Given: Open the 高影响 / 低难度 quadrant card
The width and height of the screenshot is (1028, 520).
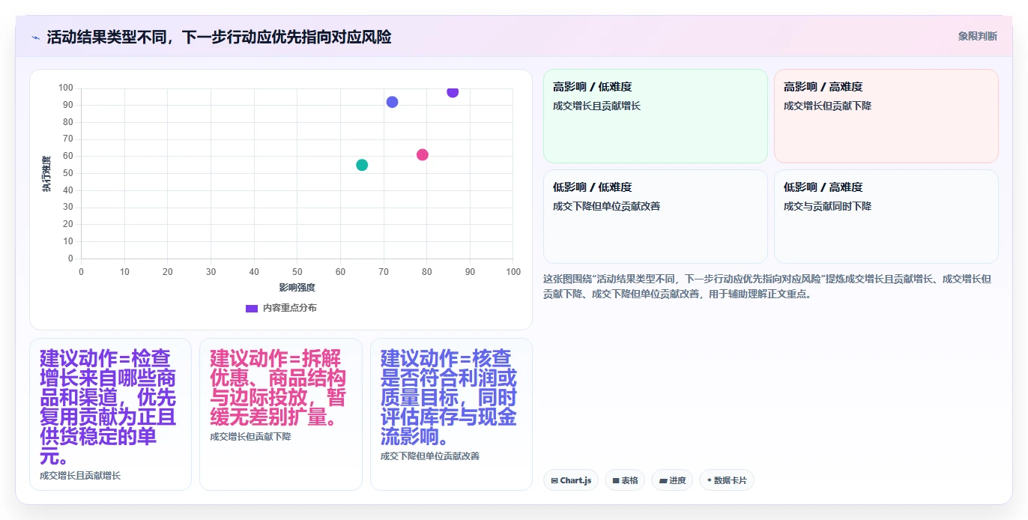Looking at the screenshot, I should tap(656, 116).
